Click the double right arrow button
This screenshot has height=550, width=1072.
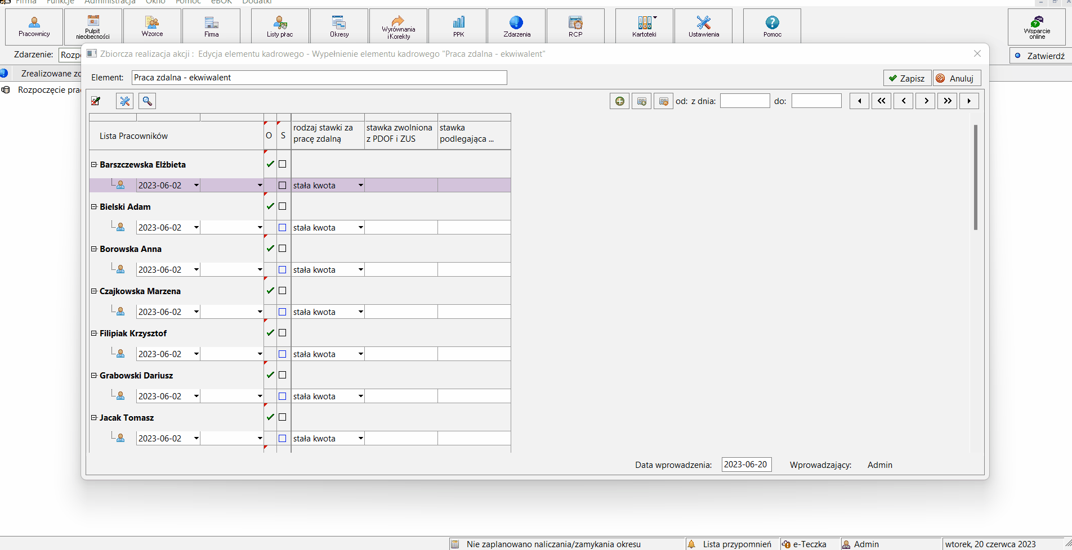[x=948, y=101]
